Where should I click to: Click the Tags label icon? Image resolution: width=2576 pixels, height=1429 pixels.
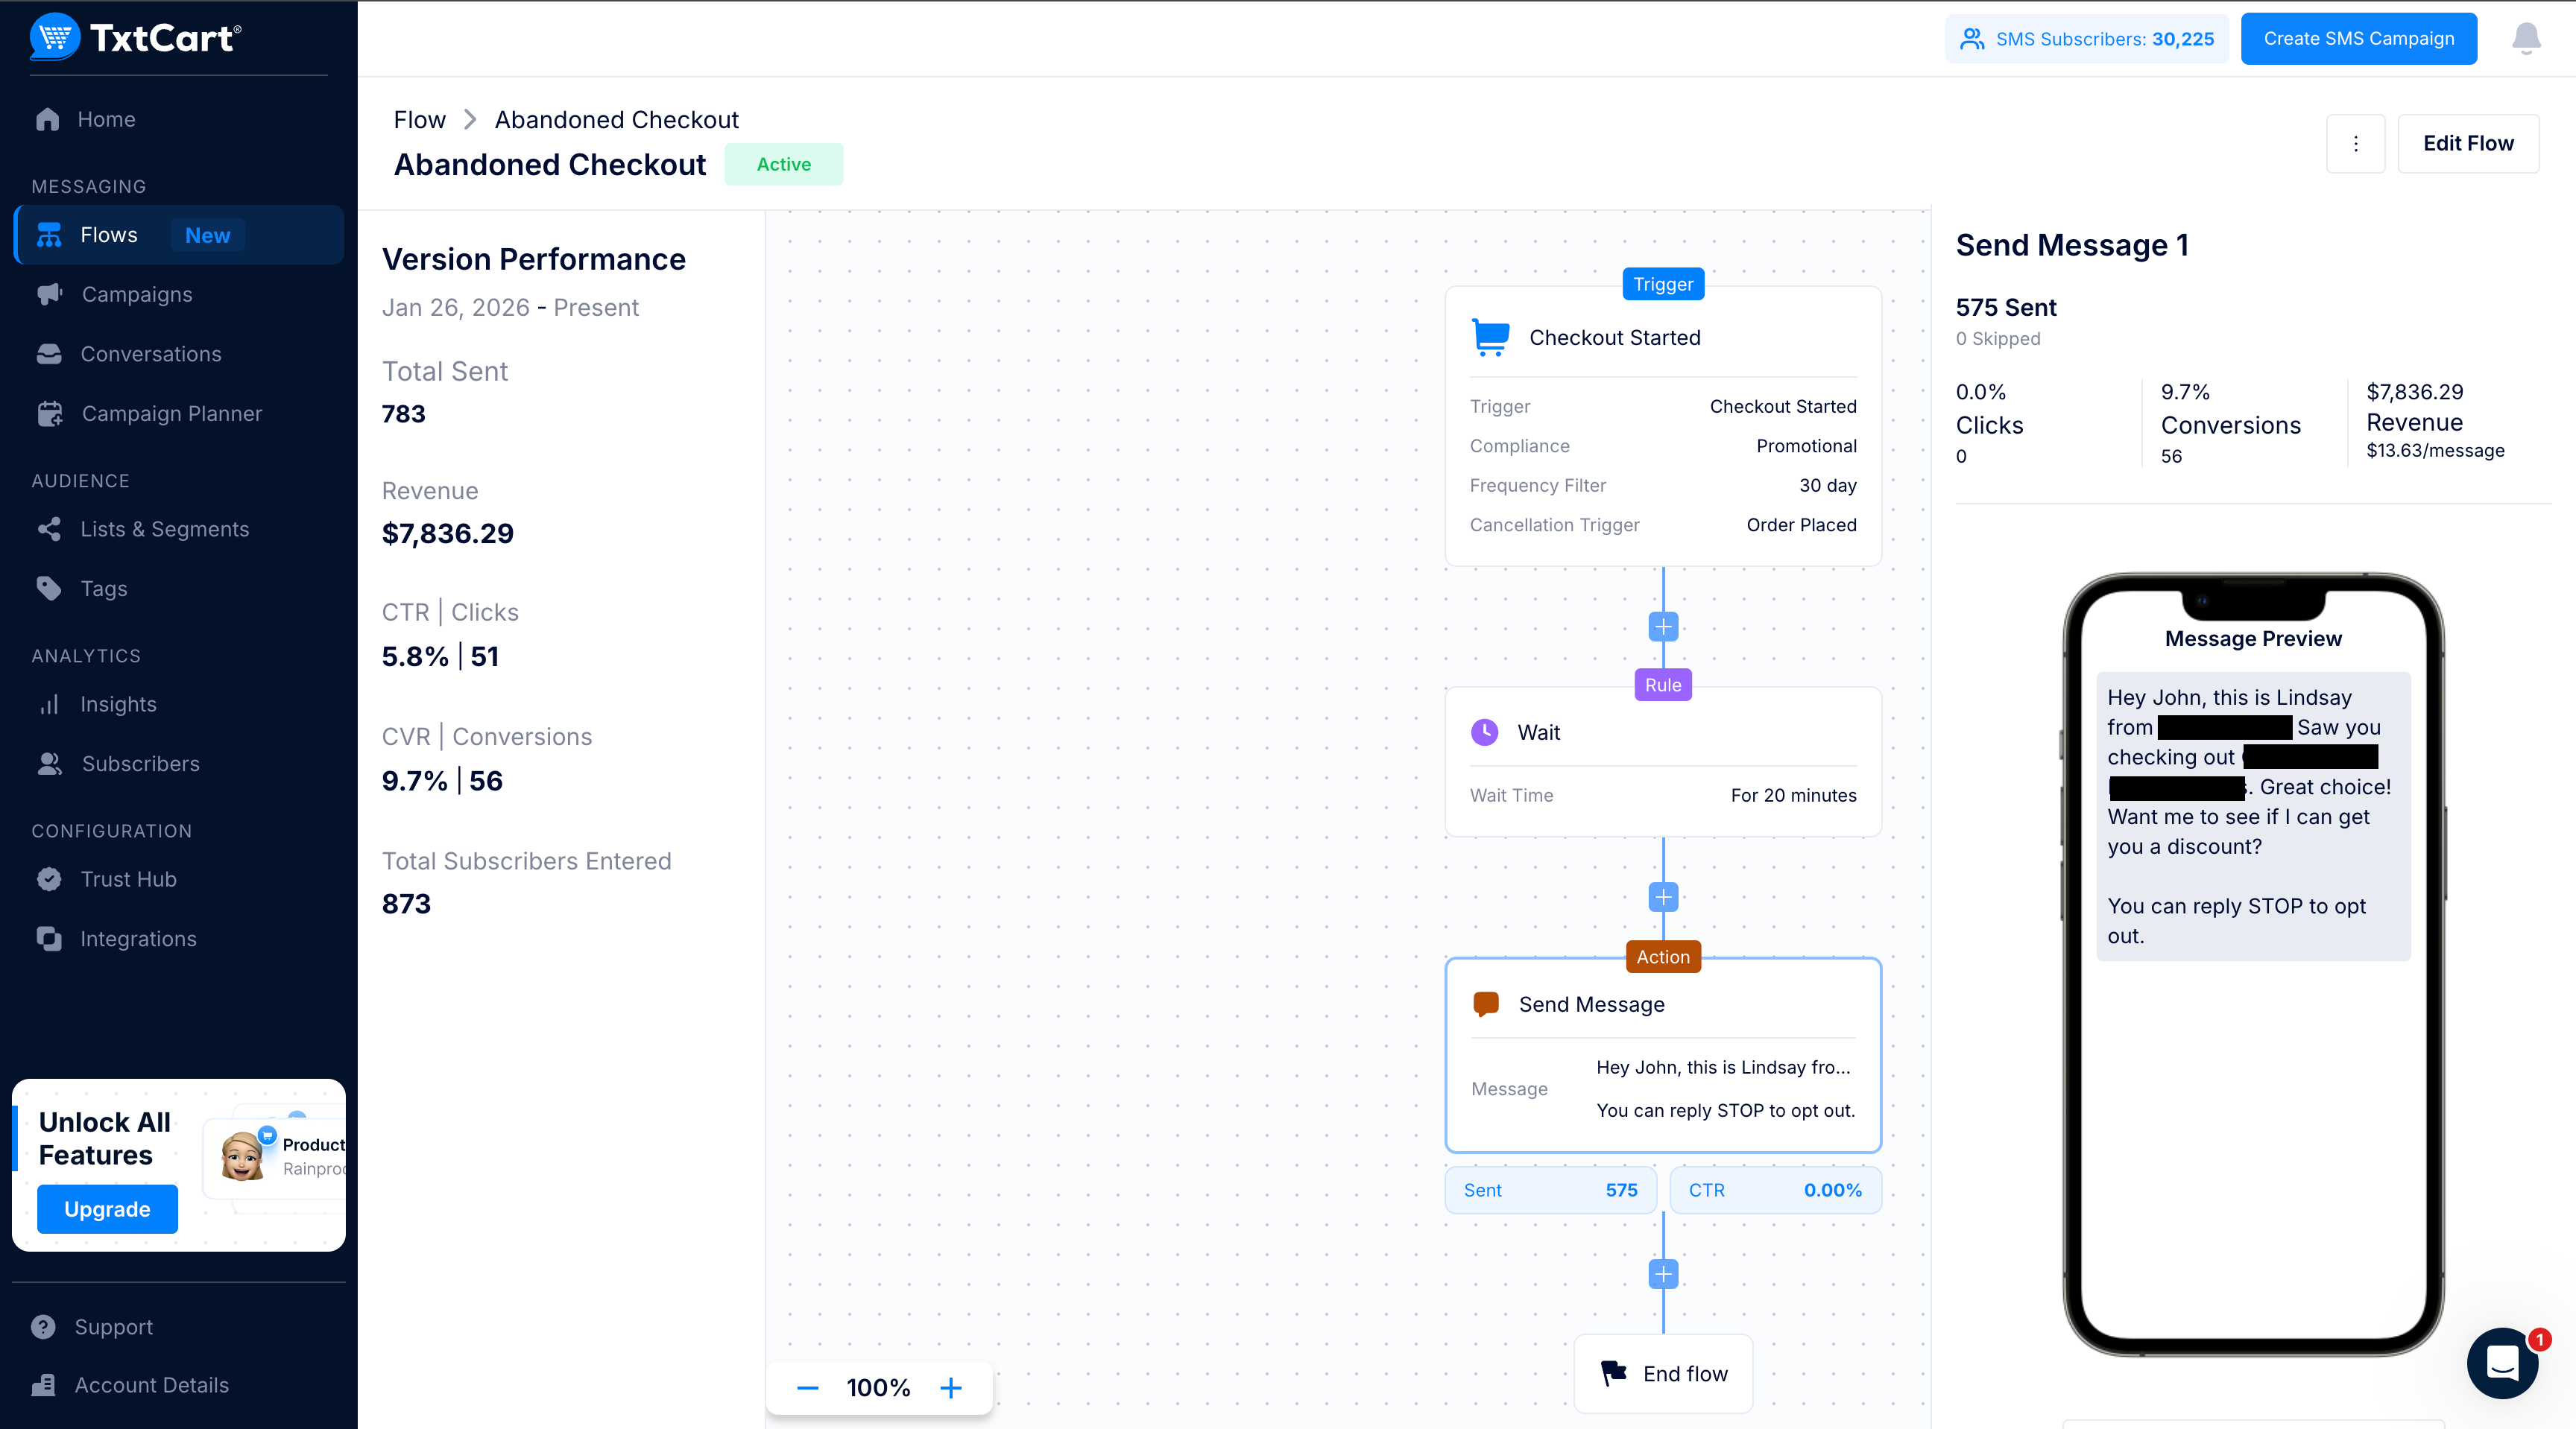(49, 588)
